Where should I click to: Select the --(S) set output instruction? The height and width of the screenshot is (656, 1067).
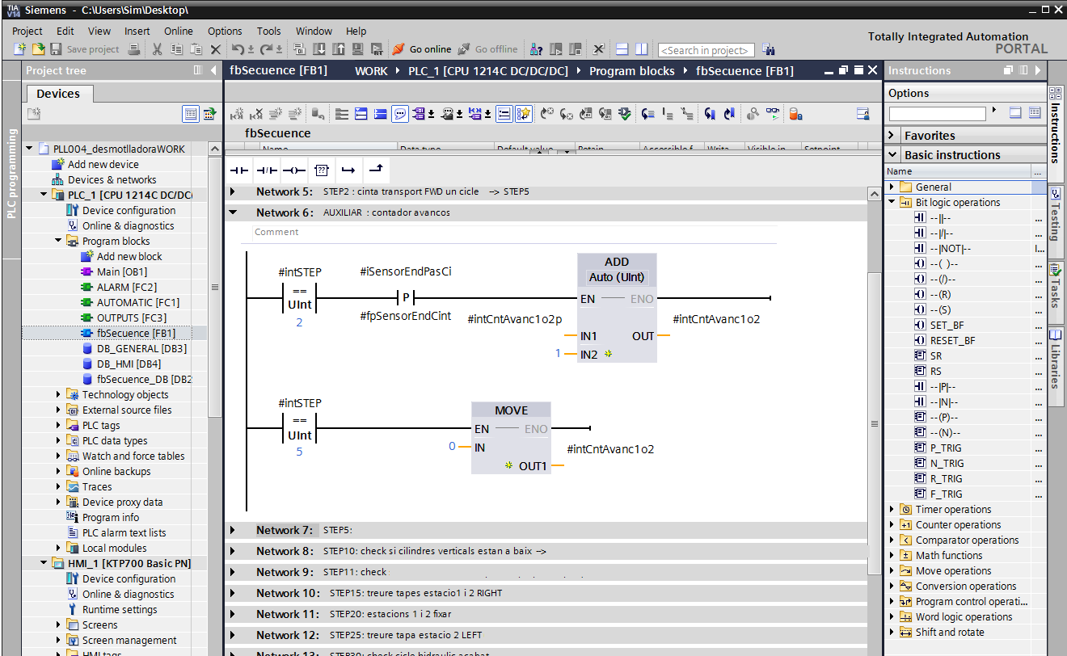[x=940, y=309]
